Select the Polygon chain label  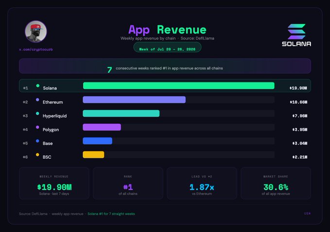pyautogui.click(x=51, y=130)
